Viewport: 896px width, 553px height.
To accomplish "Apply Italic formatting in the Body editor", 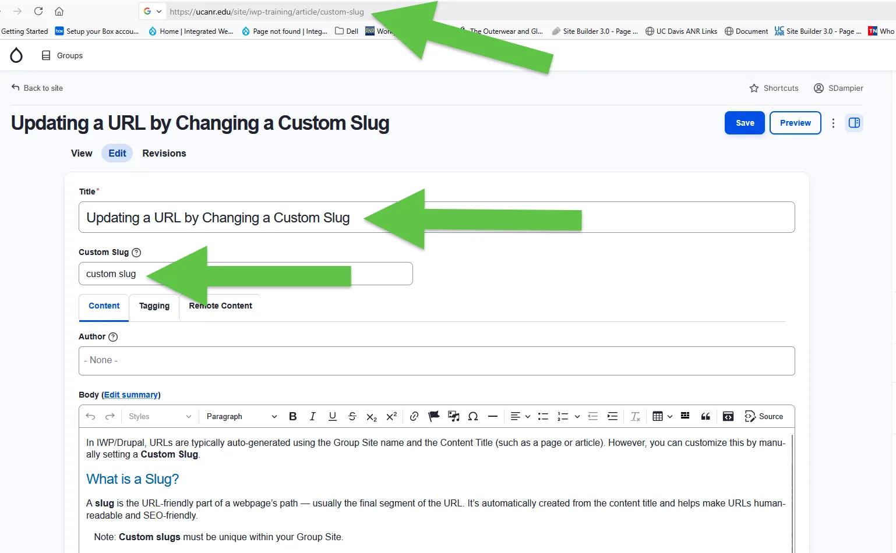I will [x=312, y=416].
